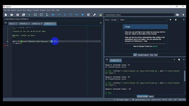Viewport: 189px width, 106px height.
Task: Open file via the toolbar folder icon
Action: 12,15
